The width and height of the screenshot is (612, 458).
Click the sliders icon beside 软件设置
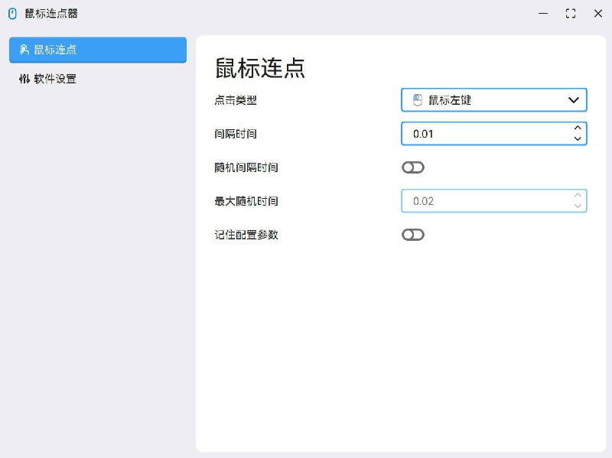coord(24,79)
